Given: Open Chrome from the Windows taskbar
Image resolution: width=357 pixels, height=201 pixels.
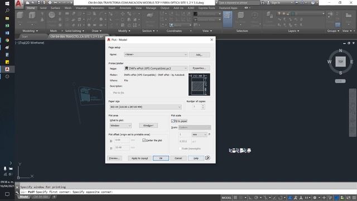Looking at the screenshot, I should coord(7,40).
